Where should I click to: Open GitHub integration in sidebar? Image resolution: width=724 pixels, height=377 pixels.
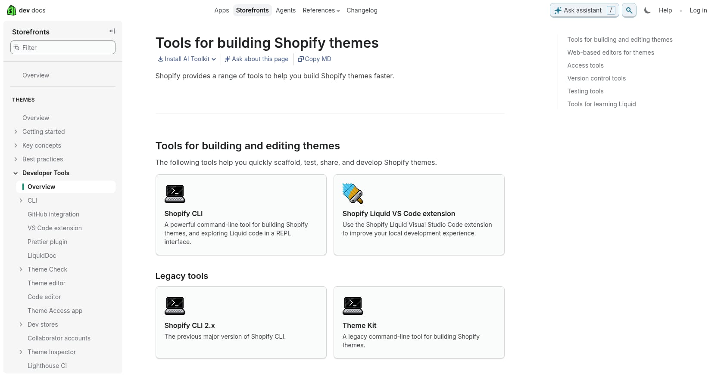coord(53,214)
